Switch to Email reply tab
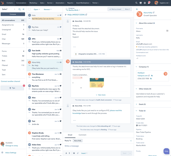The image size is (171, 156). click(70, 135)
